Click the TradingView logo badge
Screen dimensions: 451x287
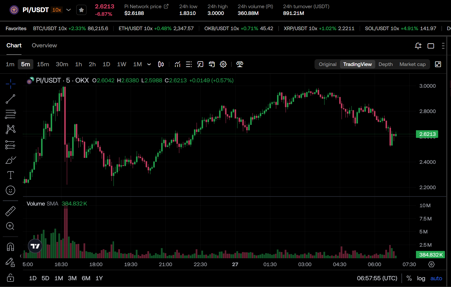tap(35, 246)
